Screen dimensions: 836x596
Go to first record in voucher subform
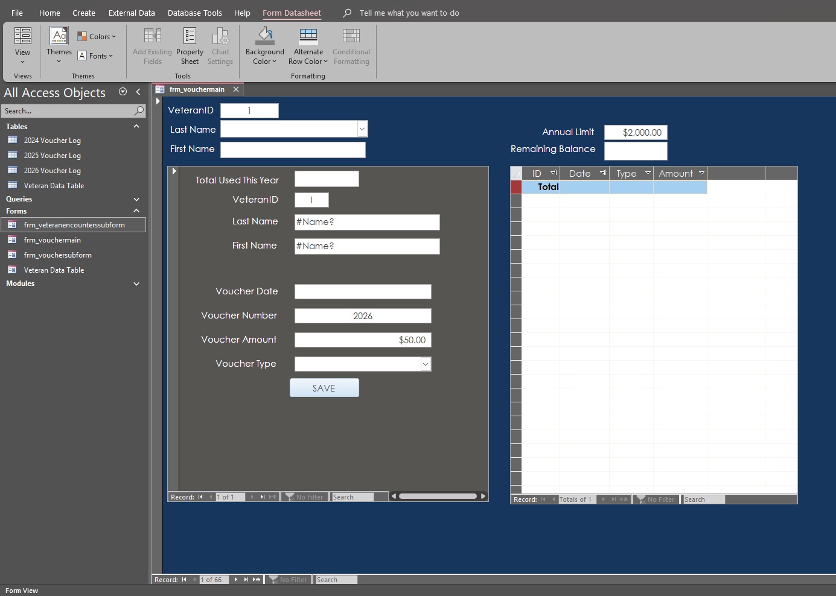(x=200, y=497)
